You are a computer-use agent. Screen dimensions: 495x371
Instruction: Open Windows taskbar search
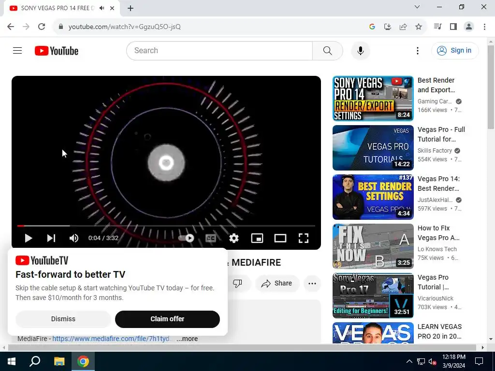point(35,361)
